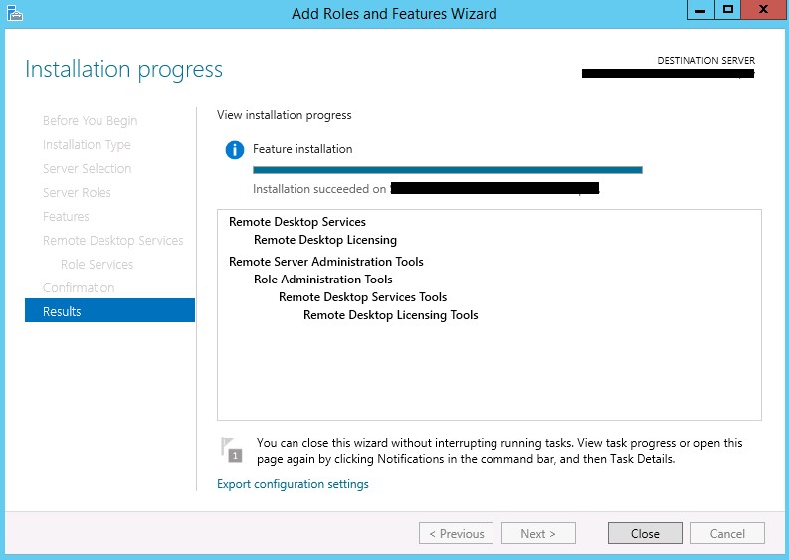Click the Close button
Viewport: 789px width, 560px height.
point(645,533)
